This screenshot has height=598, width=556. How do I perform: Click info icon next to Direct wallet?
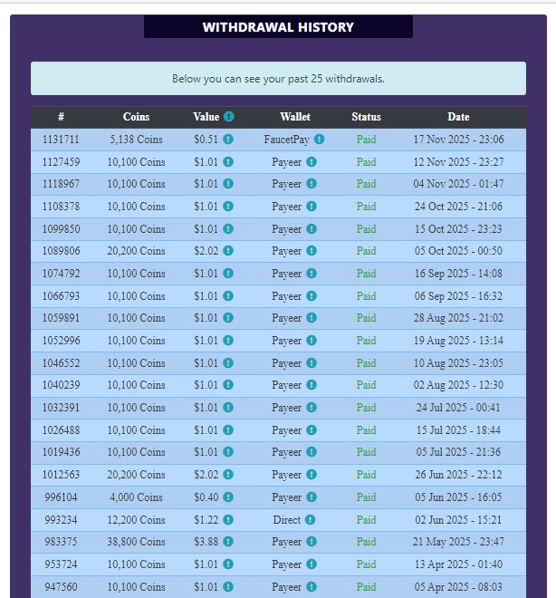[311, 520]
